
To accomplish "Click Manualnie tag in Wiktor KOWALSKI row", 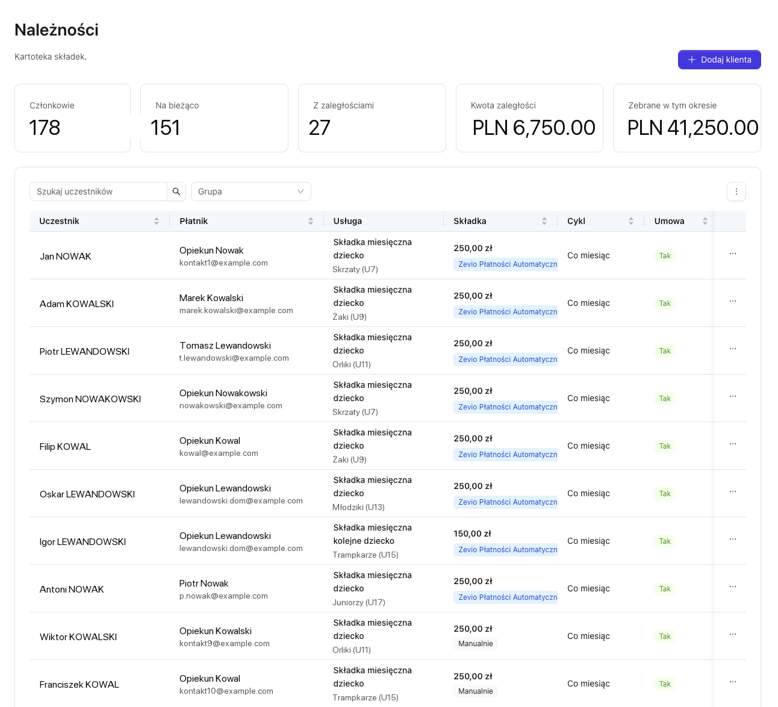I will (x=476, y=644).
